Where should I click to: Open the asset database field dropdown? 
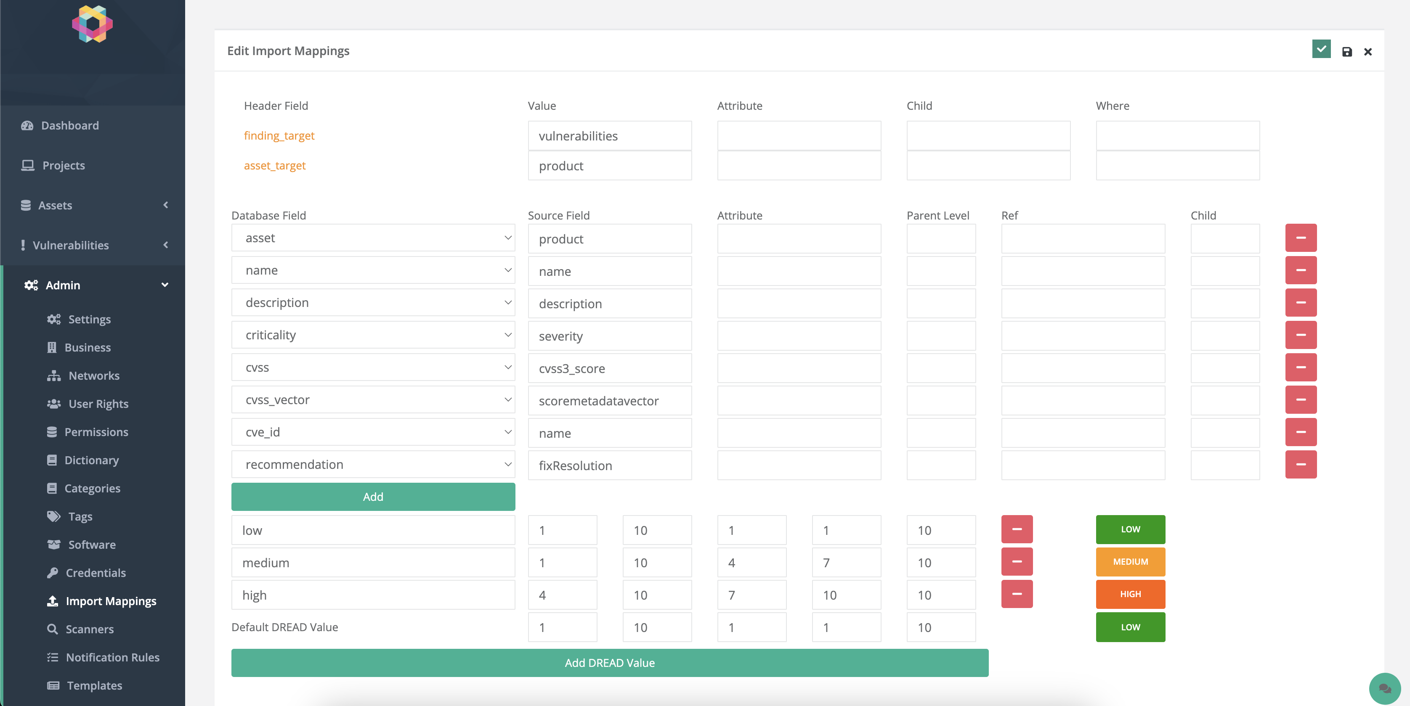[x=373, y=238]
